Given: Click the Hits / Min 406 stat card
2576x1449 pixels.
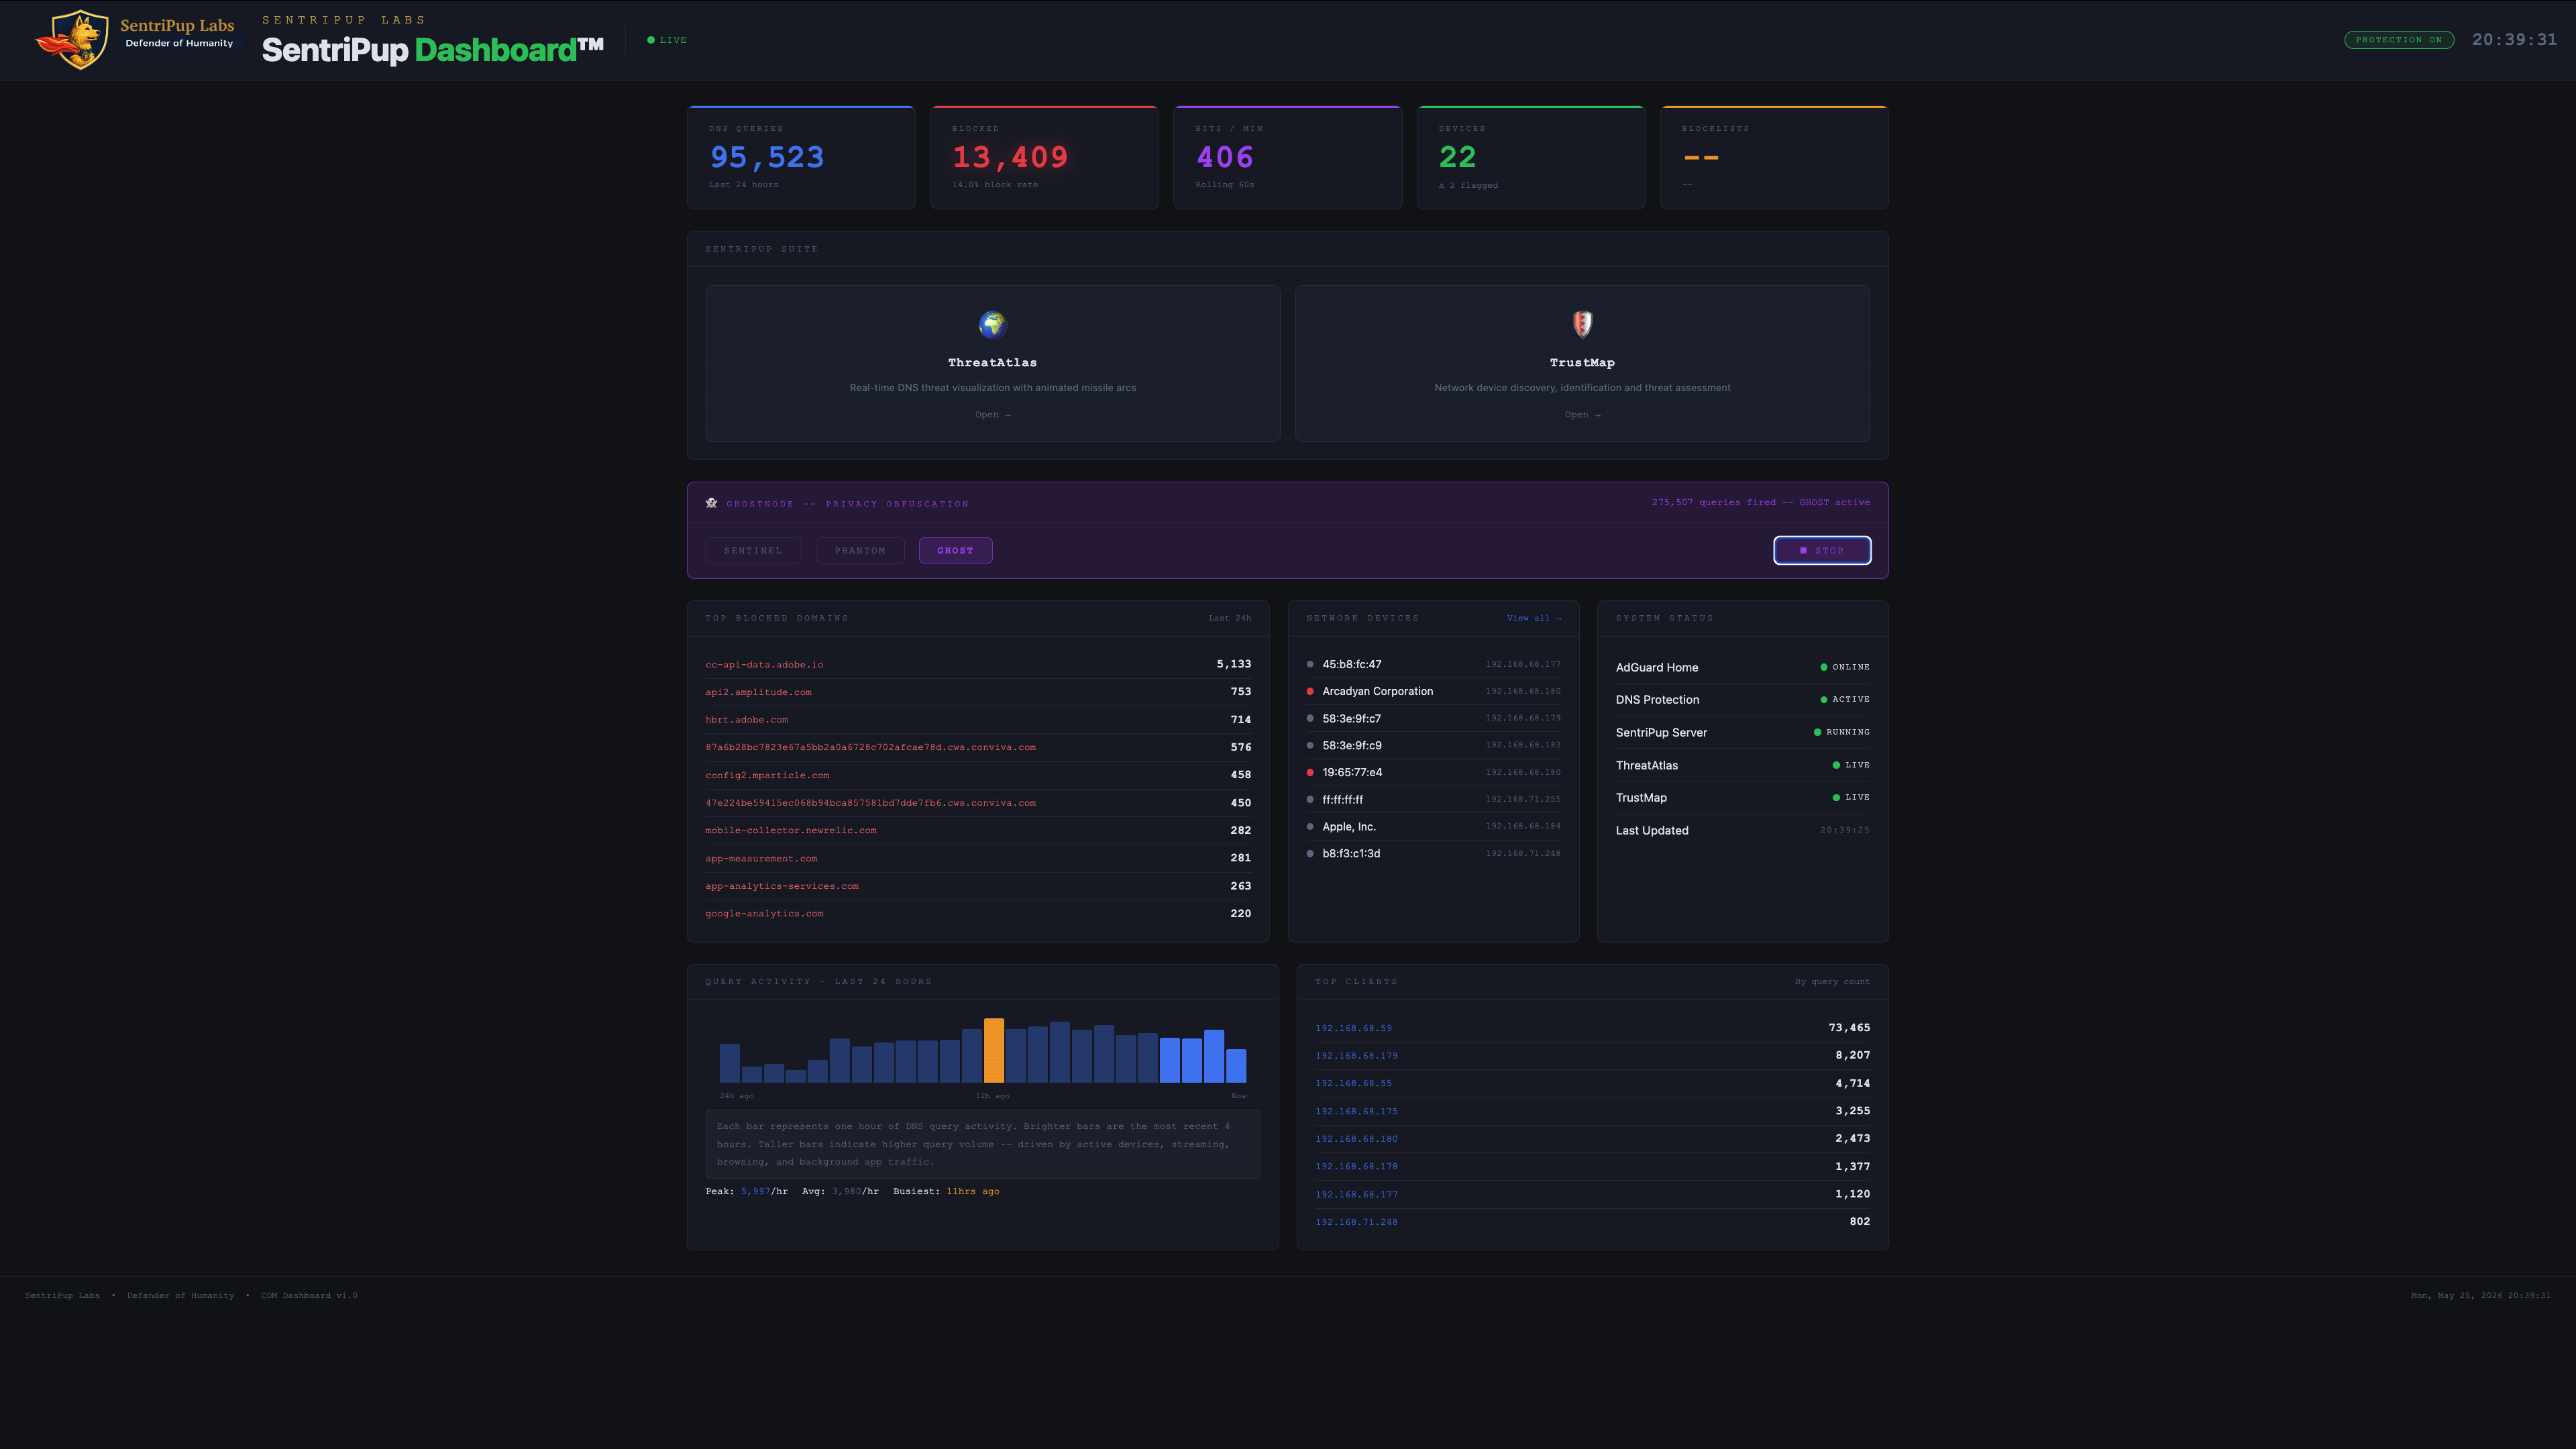Looking at the screenshot, I should point(1287,157).
